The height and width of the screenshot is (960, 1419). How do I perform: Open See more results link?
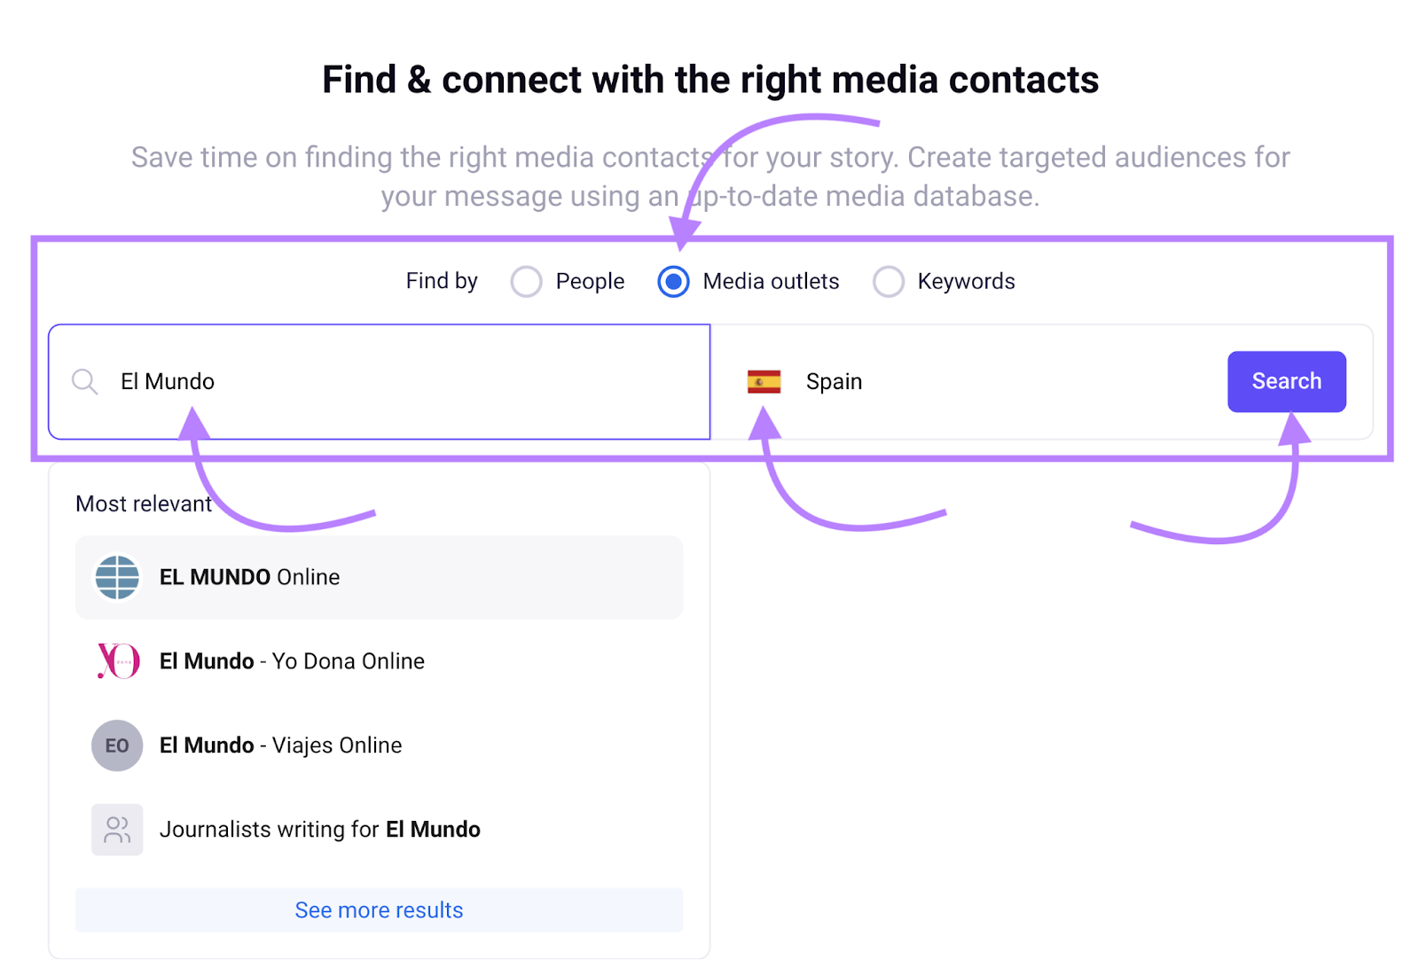tap(379, 910)
